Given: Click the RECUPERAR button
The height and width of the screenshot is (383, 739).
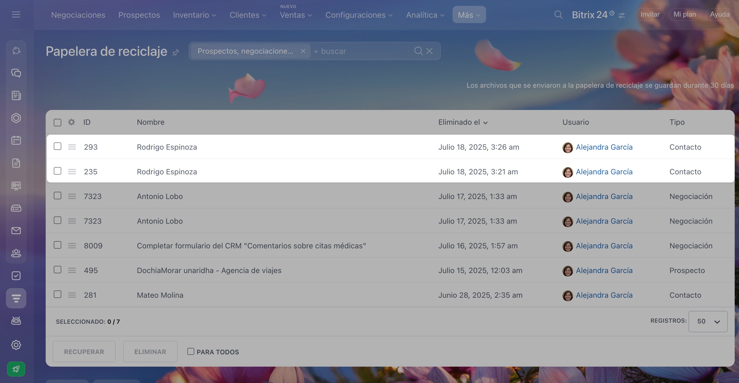Looking at the screenshot, I should (84, 352).
